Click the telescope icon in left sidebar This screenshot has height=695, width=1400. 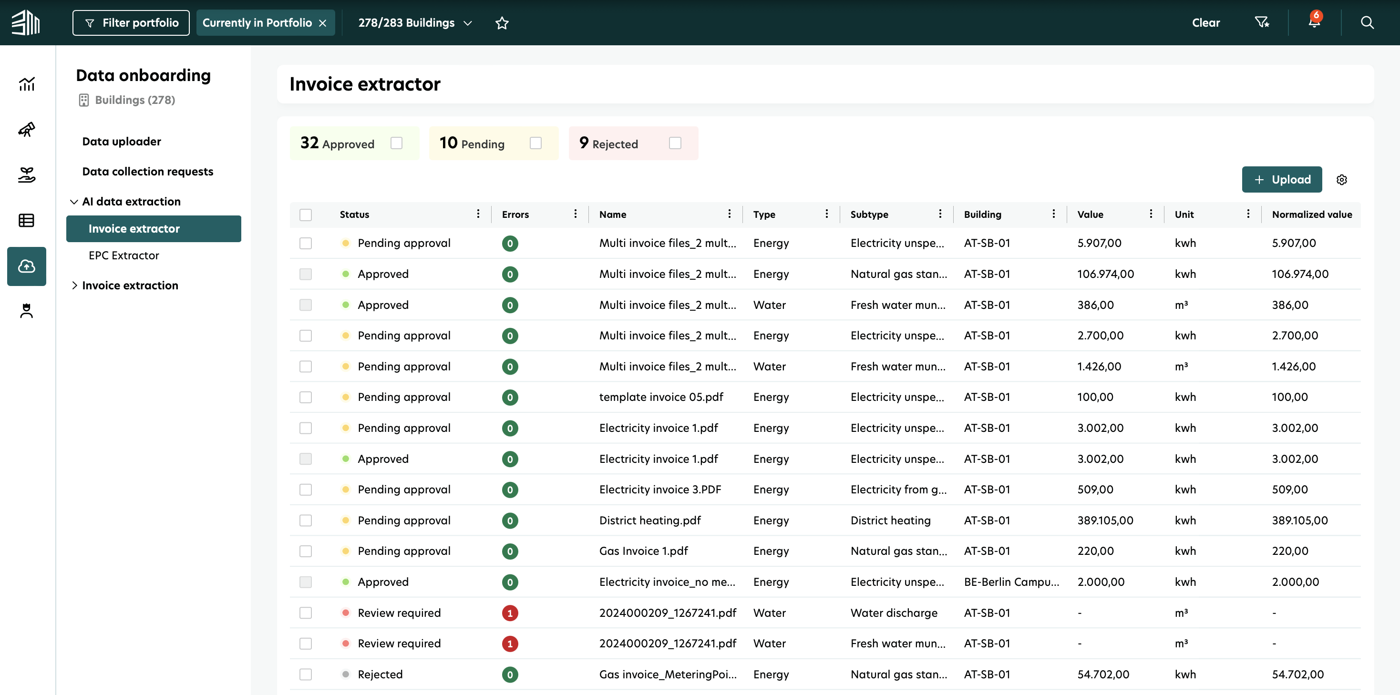(26, 129)
